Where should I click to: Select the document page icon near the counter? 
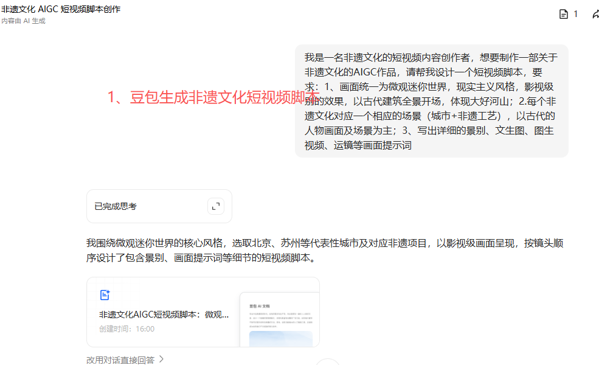(x=563, y=13)
